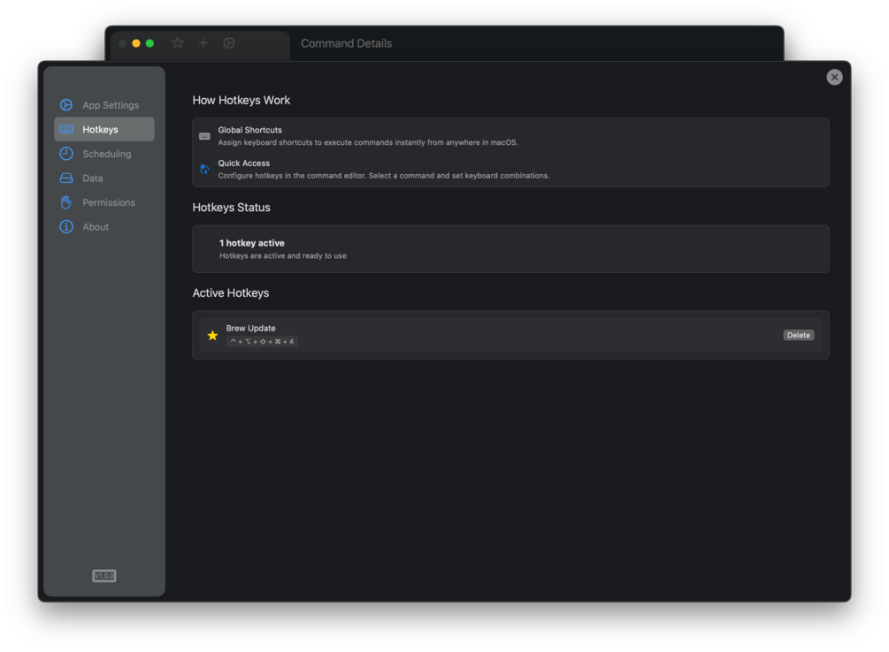Minimize the window with the yellow button

pyautogui.click(x=136, y=43)
